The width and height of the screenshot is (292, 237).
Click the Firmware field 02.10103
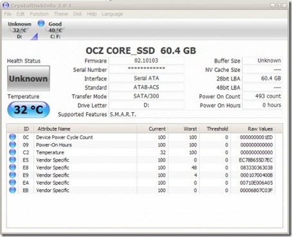pos(147,61)
